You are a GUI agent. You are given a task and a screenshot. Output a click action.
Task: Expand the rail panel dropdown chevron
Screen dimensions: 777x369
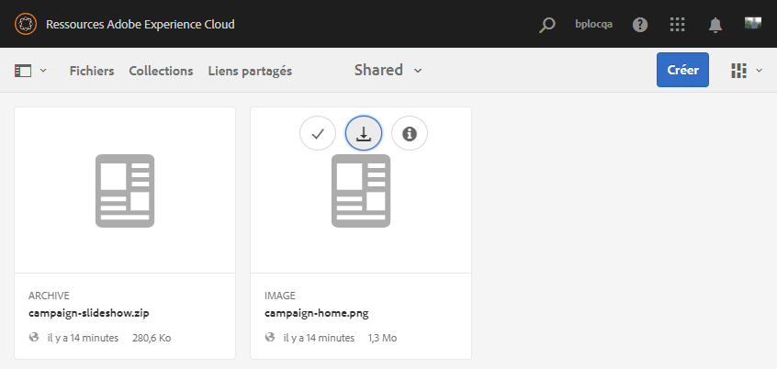point(43,71)
